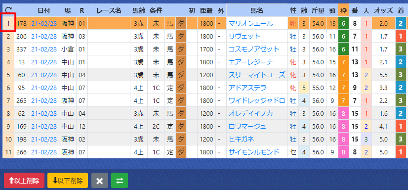This screenshot has height=190, width=408.
Task: Click 55.0 weight cell
Action: [318, 88]
